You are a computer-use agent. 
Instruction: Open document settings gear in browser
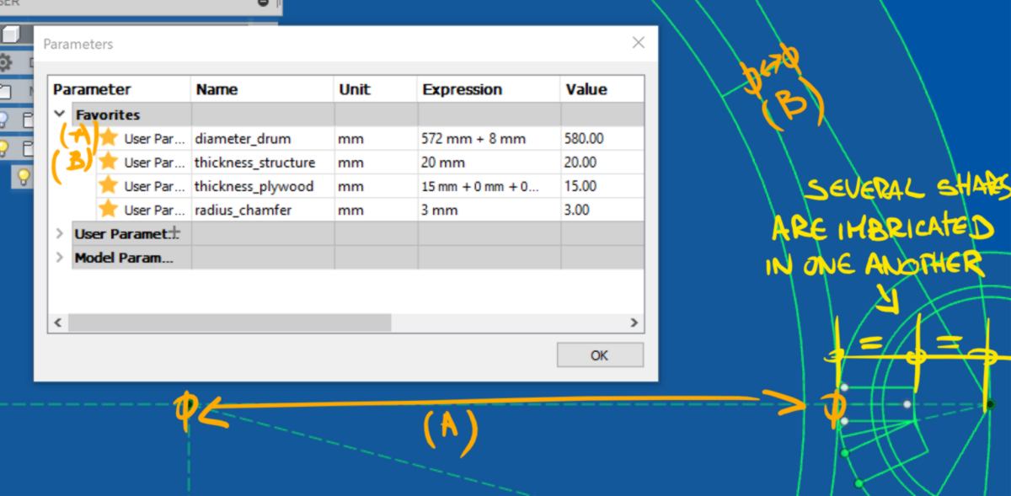pyautogui.click(x=5, y=62)
